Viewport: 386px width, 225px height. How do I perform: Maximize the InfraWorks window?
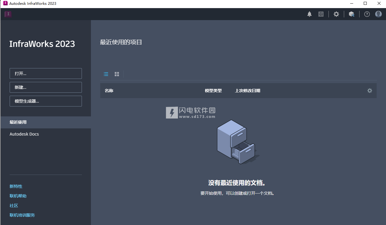point(365,4)
